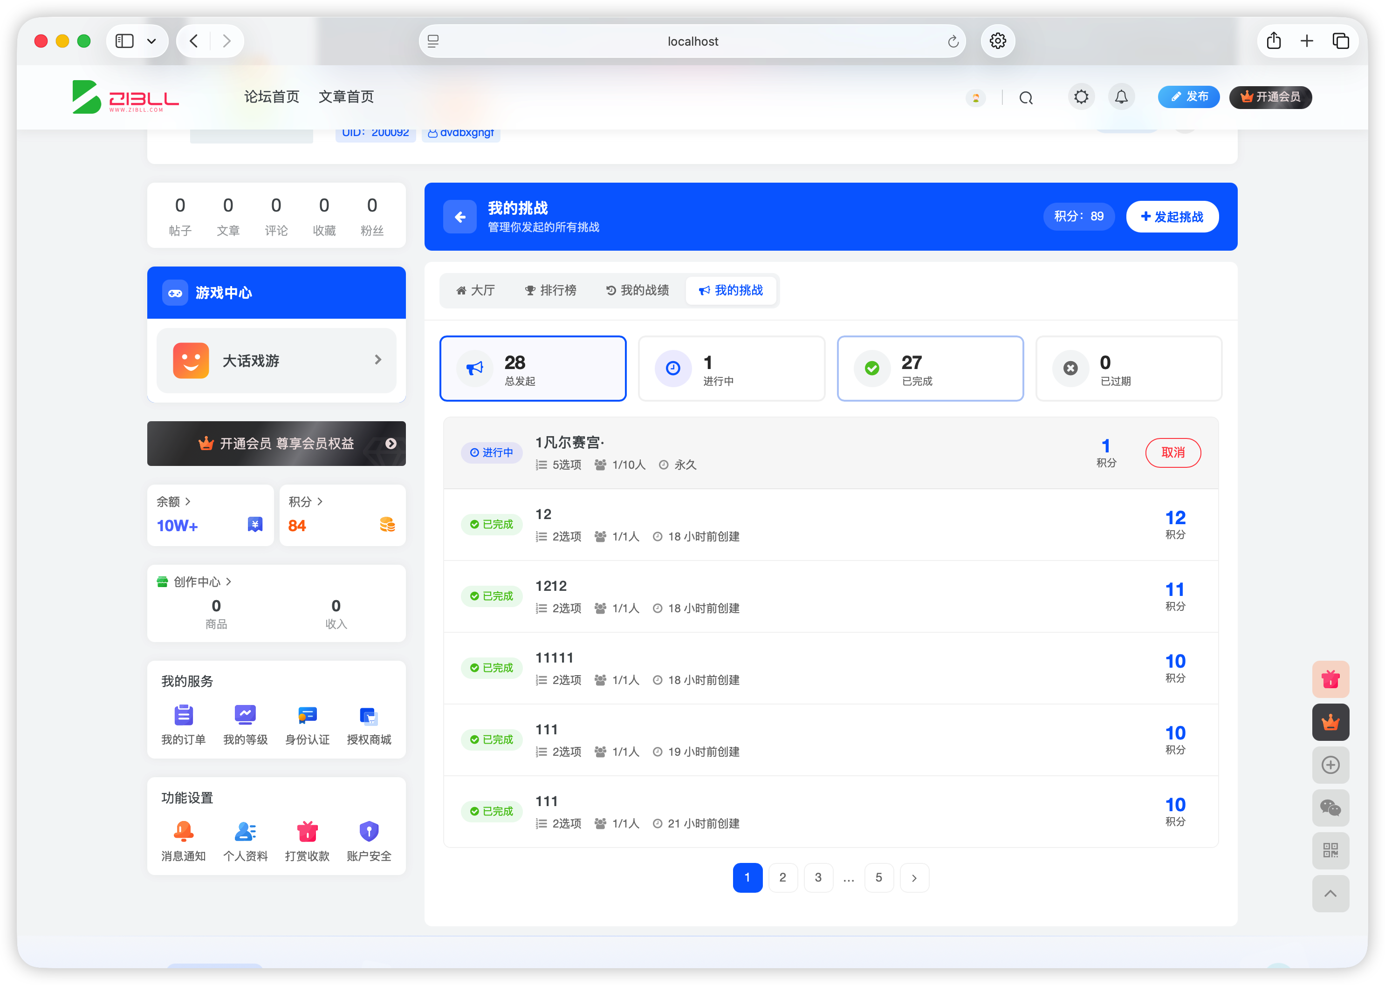Viewport: 1385px width, 985px height.
Task: Switch to 我的战绩 tab
Action: [x=638, y=291]
